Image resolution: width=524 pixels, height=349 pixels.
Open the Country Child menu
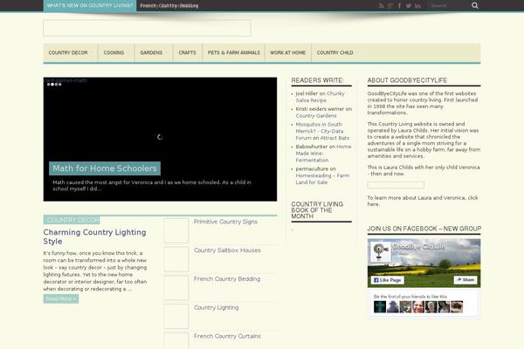coord(334,52)
